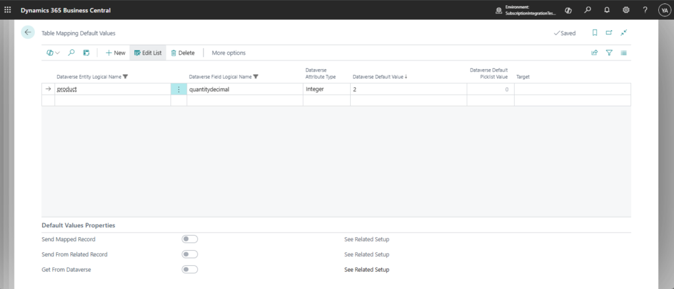Click the New button
Image resolution: width=674 pixels, height=289 pixels.
115,53
